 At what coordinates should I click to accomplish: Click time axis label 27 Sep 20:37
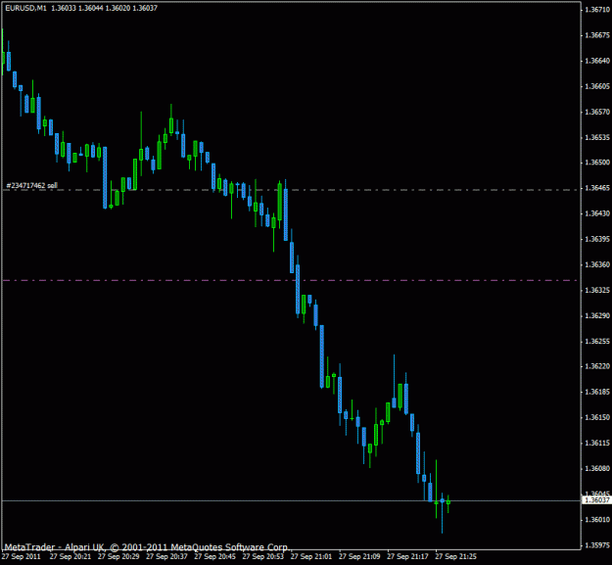tap(166, 556)
